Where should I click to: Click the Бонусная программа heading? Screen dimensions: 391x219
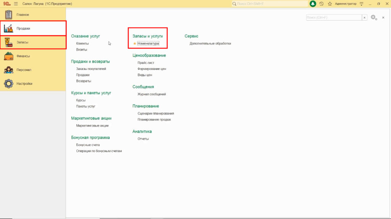pyautogui.click(x=90, y=138)
